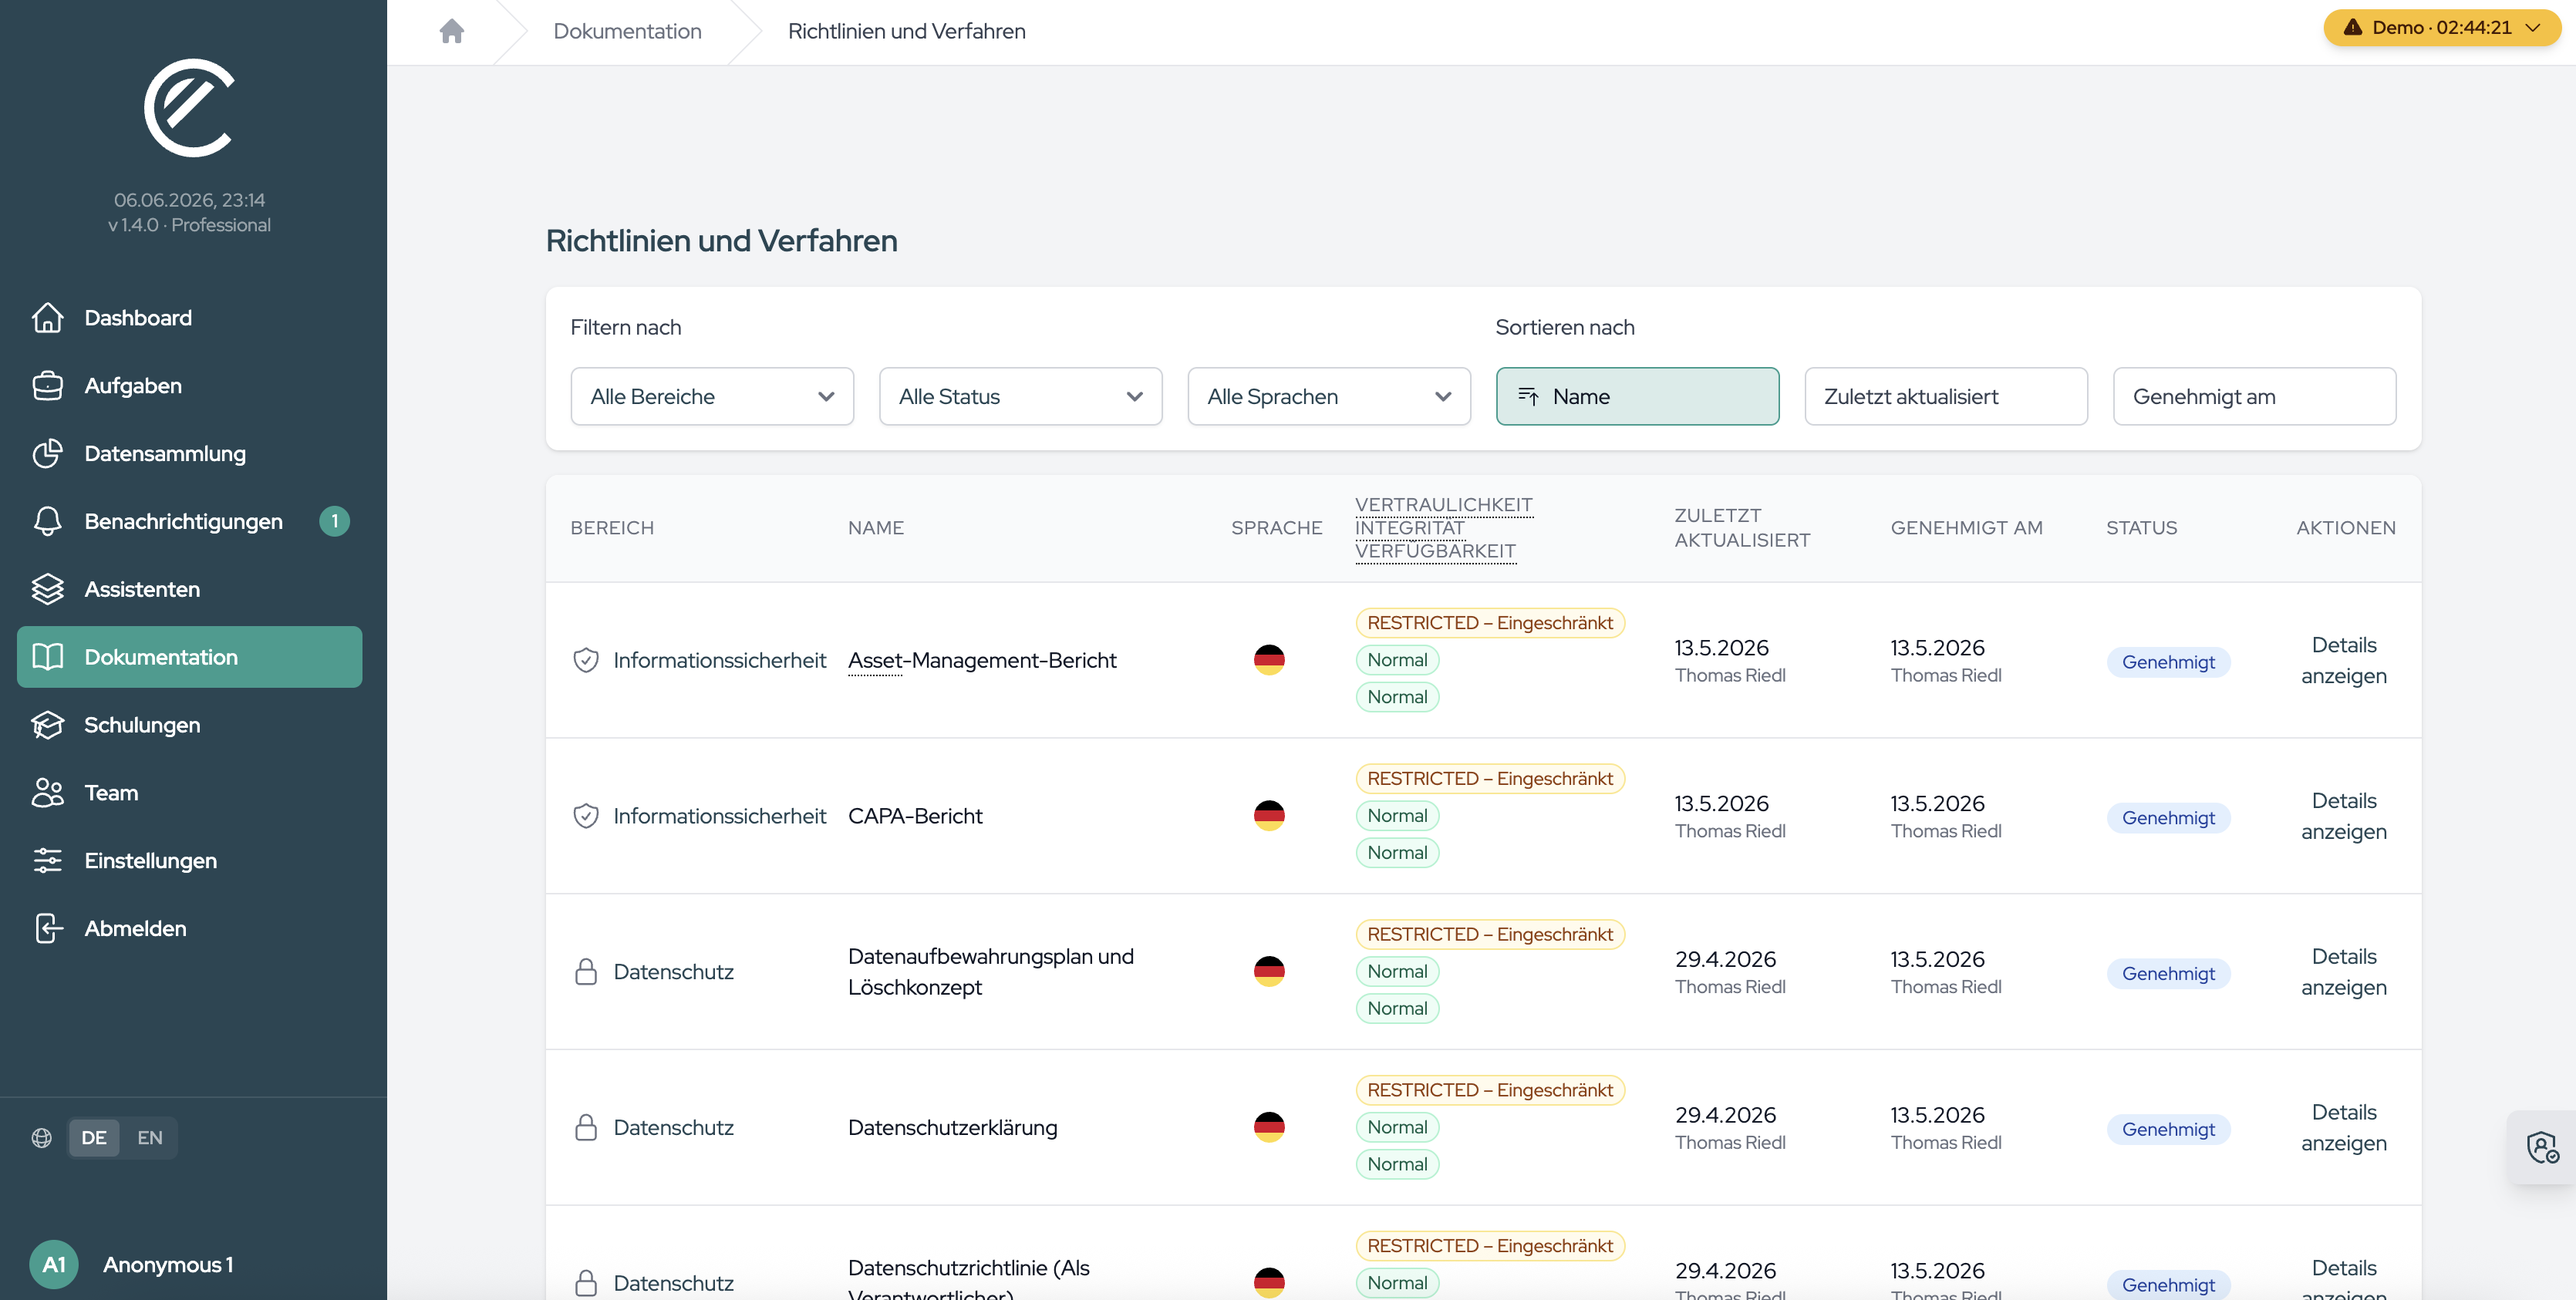Expand the Alle Bereiche dropdown
This screenshot has width=2576, height=1300.
(x=712, y=396)
